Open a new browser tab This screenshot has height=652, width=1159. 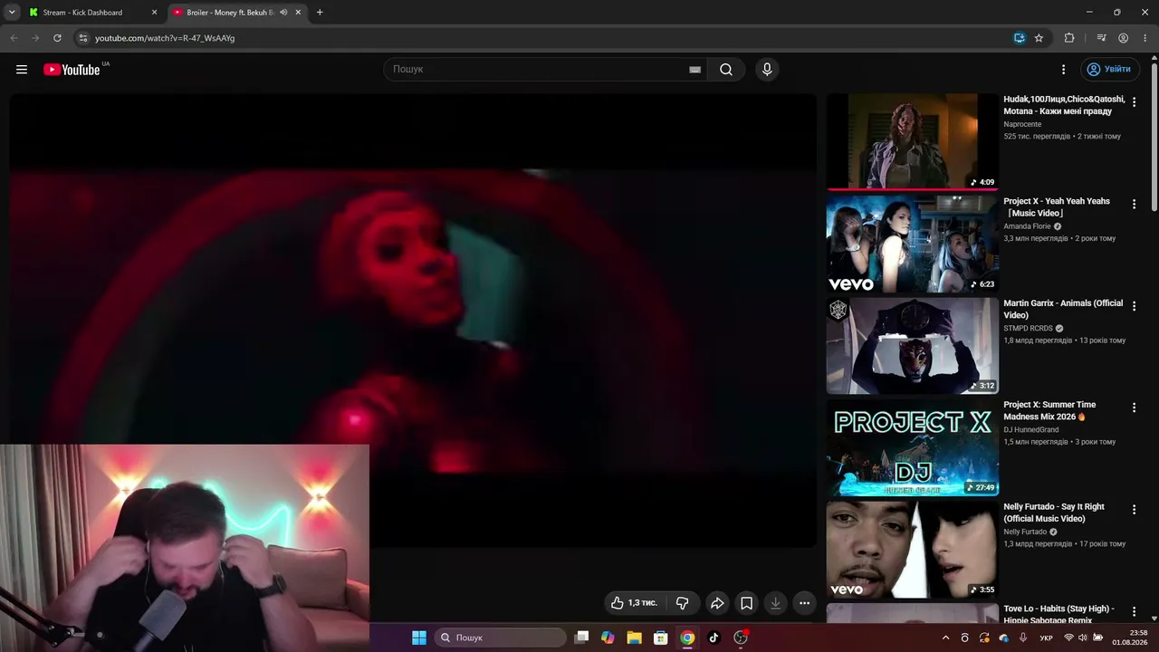tap(320, 13)
